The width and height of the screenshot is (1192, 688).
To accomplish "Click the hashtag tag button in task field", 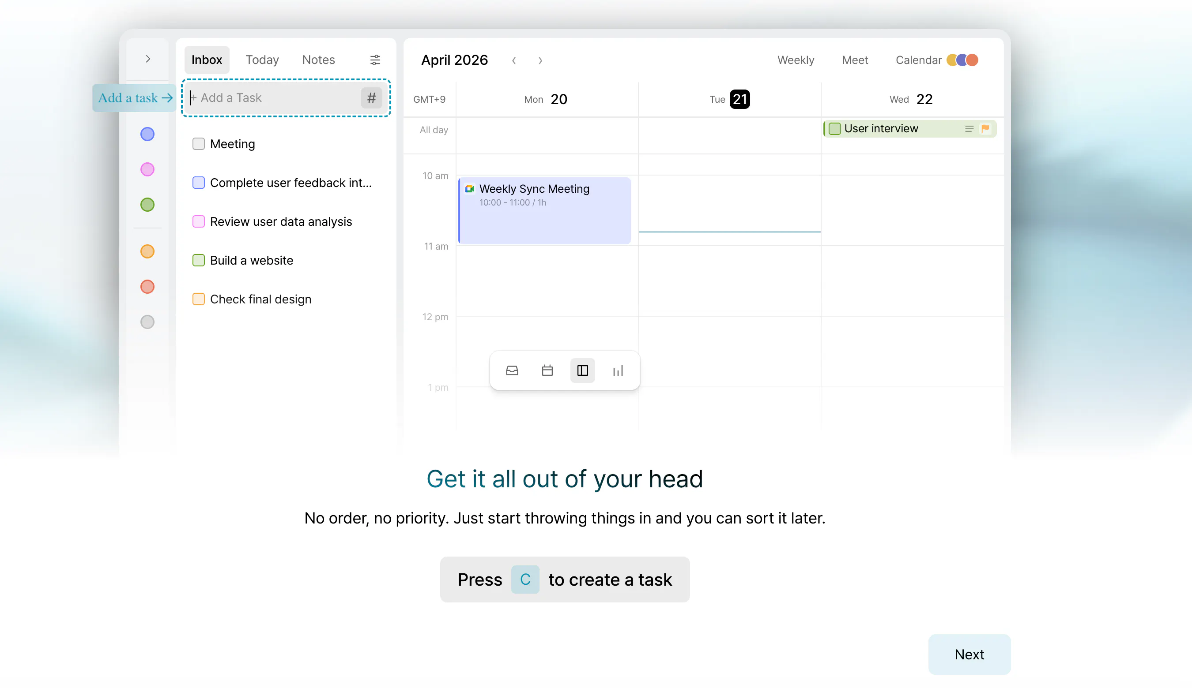I will point(371,98).
